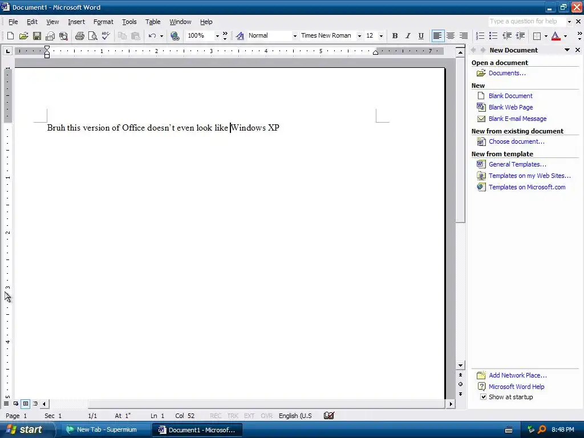Apply numbered list formatting
The width and height of the screenshot is (584, 438).
point(480,36)
